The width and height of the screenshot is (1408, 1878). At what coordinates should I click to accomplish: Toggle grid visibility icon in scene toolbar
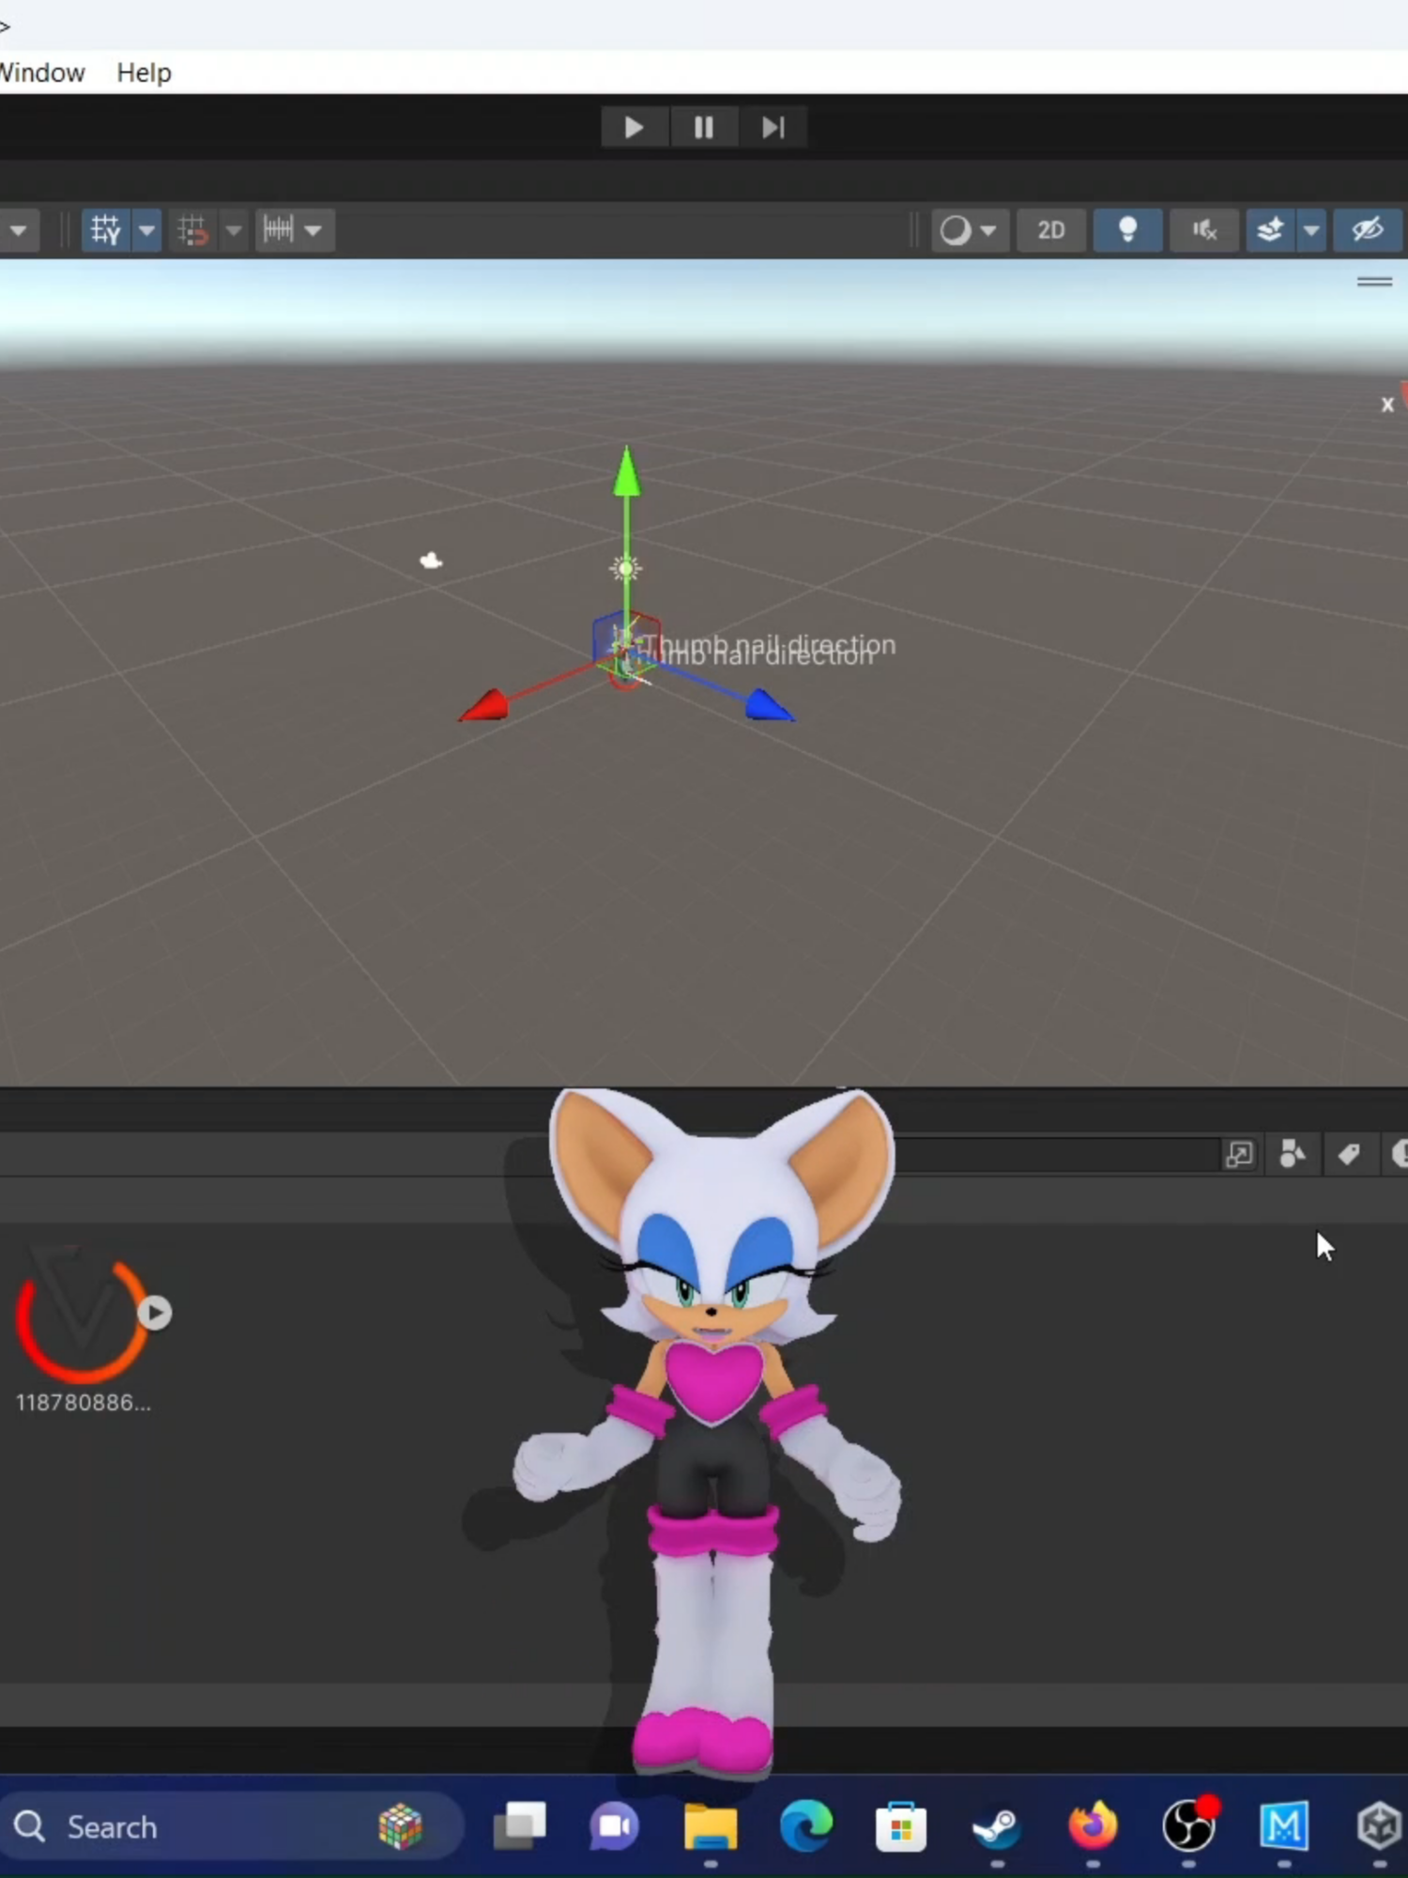pos(106,230)
